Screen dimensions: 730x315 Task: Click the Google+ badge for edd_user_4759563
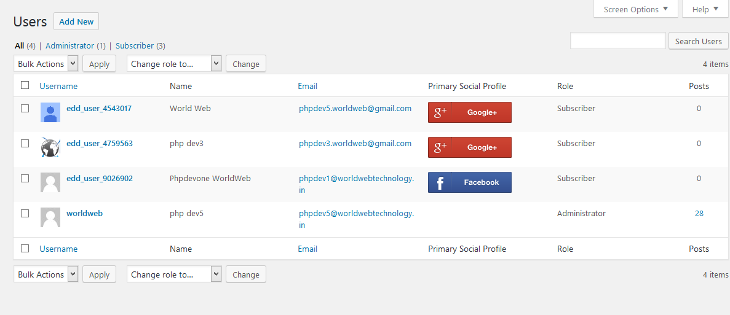[469, 147]
